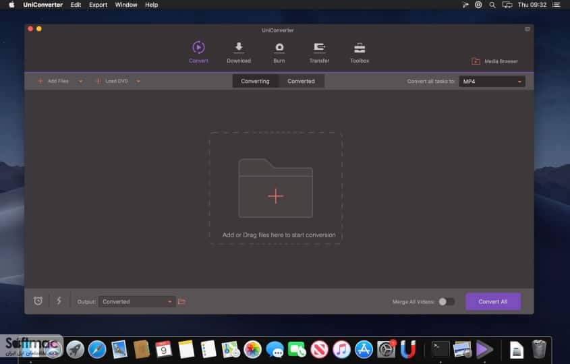Click the Add Files button
Screen dimensions: 570x364
[53, 81]
